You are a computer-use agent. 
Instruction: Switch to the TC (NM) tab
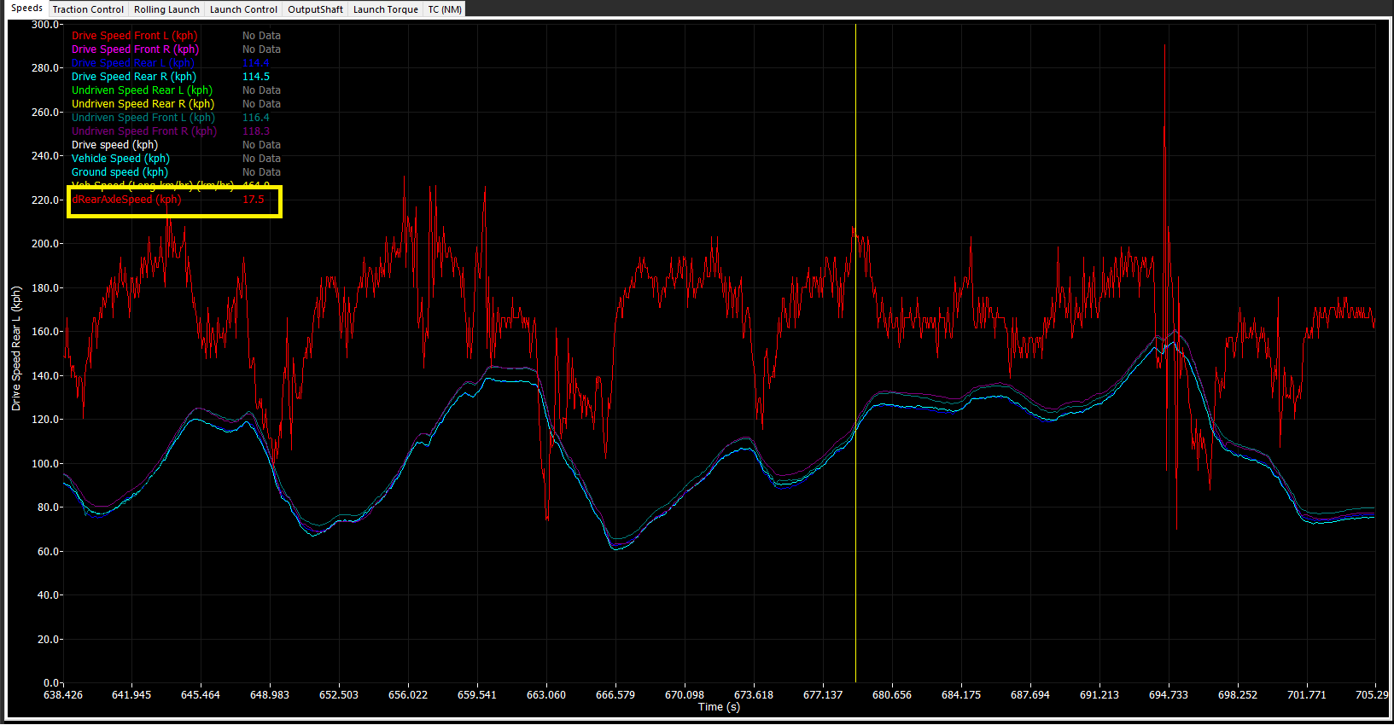pyautogui.click(x=445, y=9)
